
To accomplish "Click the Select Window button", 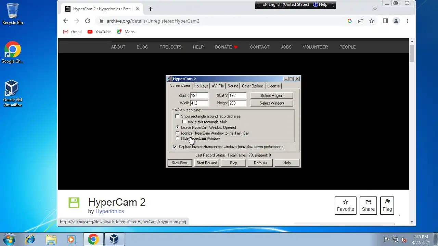I will pos(272,103).
